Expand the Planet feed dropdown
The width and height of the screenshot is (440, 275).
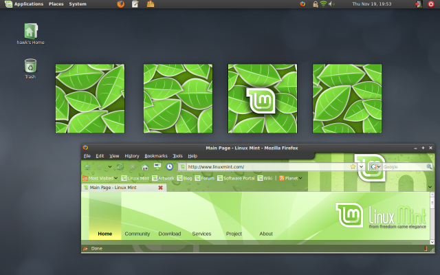291,178
